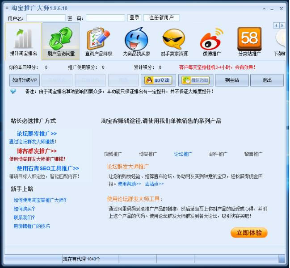
Task: Open the 如何使用淘宝客推广大师? link
Action: (40, 200)
